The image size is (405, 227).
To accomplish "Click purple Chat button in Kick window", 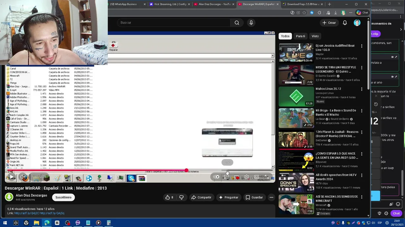I will 396,213.
